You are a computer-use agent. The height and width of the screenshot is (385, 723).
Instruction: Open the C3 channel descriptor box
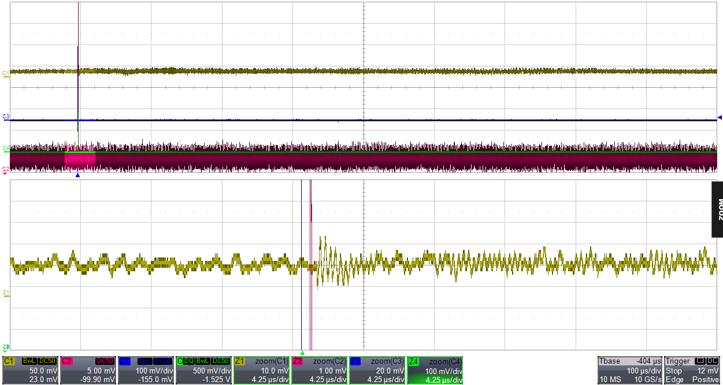[146, 370]
